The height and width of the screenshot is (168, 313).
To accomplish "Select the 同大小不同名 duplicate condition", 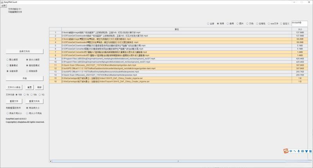I will 34,113.
